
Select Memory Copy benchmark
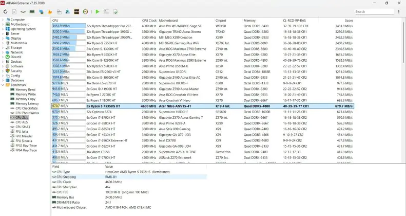click(25, 99)
